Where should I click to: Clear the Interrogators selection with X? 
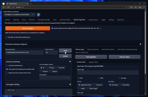coord(66,78)
